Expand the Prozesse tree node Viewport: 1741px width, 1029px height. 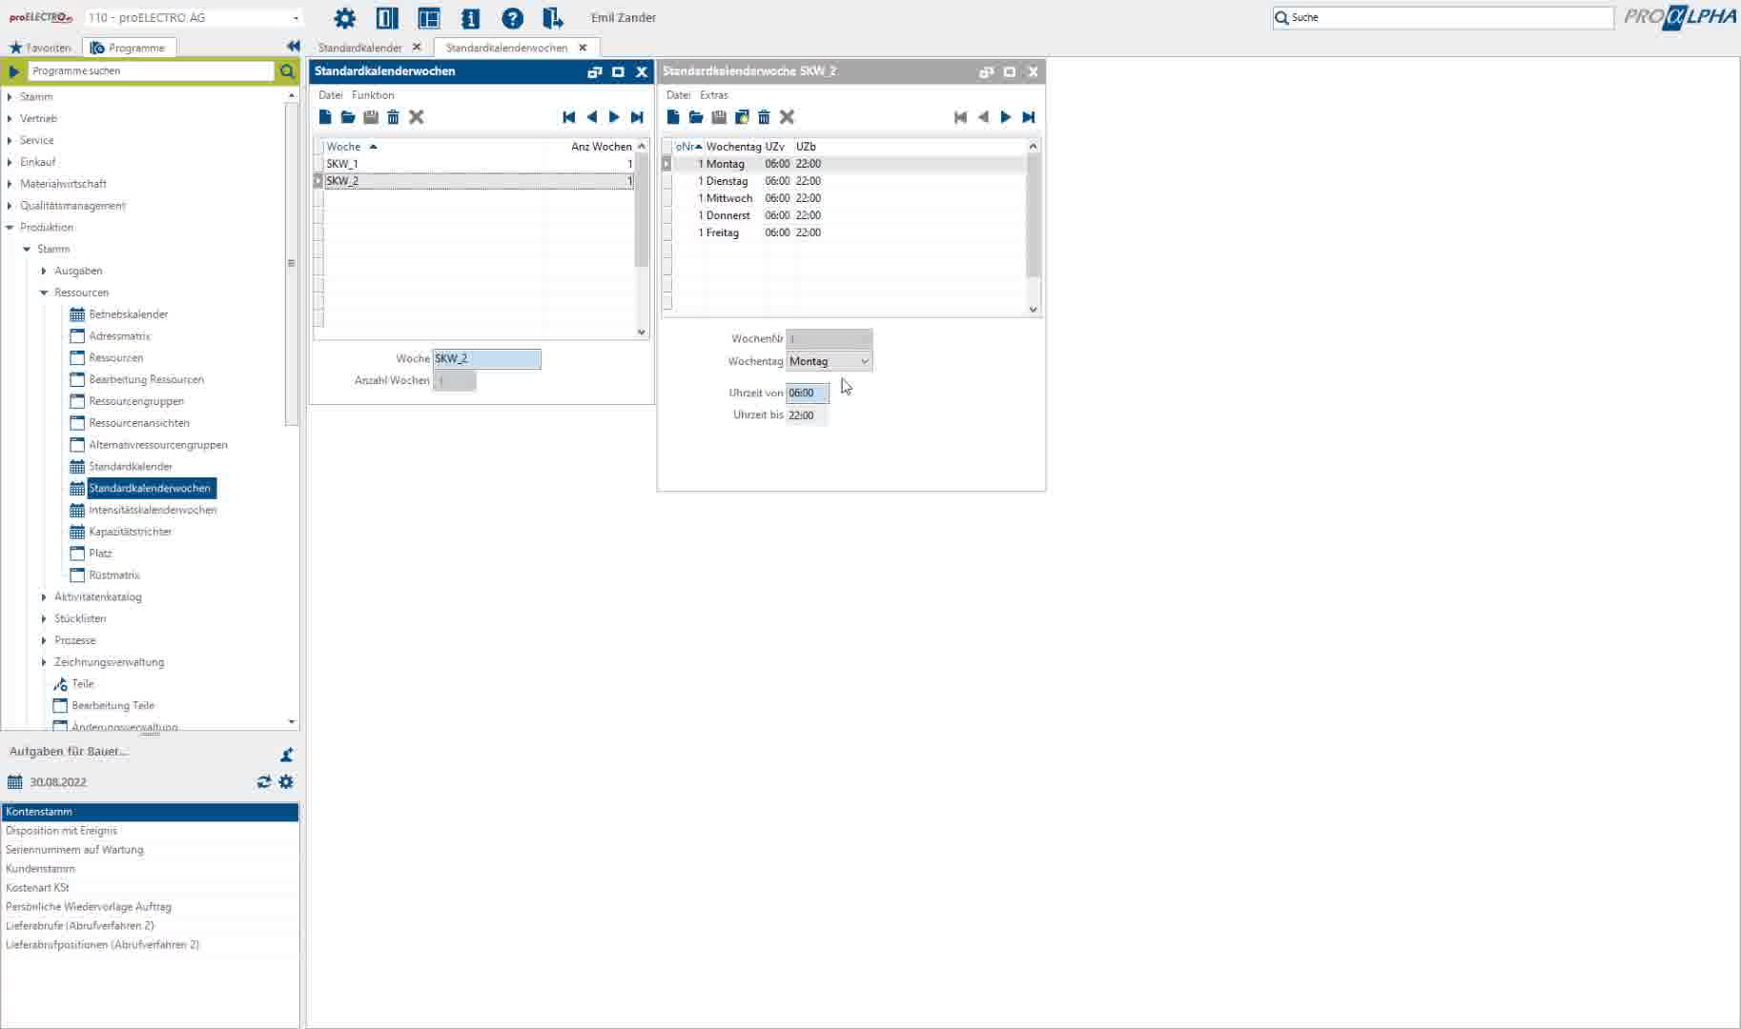[x=44, y=641]
